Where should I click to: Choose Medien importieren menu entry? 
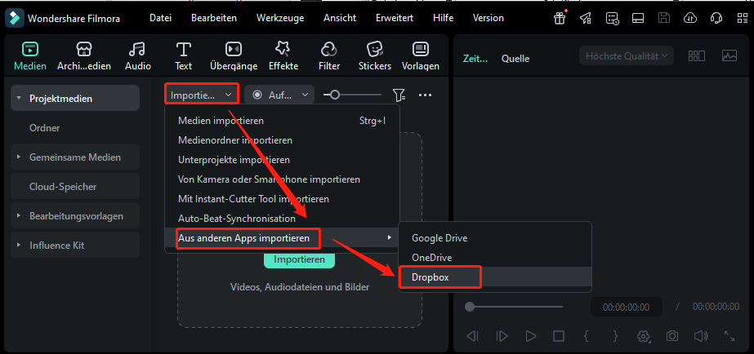(283, 121)
